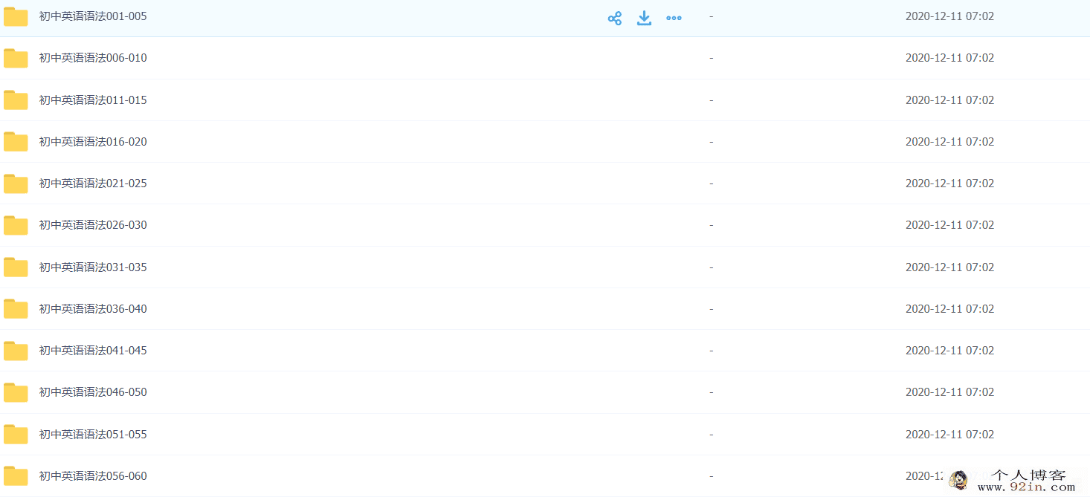
Task: Click folder icon of 初中英语语法021-025
Action: pyautogui.click(x=16, y=183)
